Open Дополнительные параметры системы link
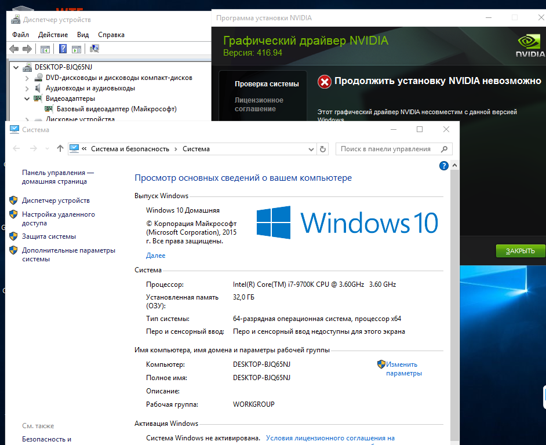546x445 pixels. pos(68,254)
